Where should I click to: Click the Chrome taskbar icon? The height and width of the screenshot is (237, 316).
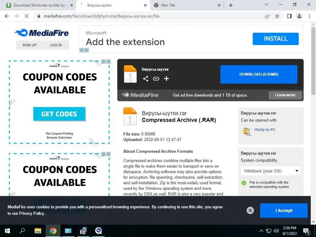click(x=53, y=231)
